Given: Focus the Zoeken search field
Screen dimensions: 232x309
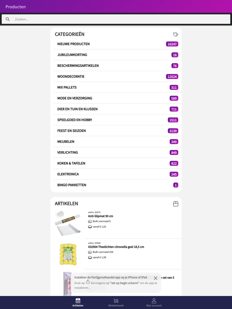Looking at the screenshot, I should tap(119, 19).
